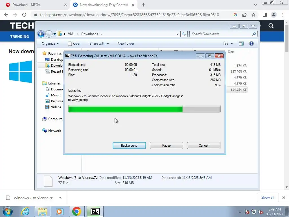Open a new Chrome tab
The height and width of the screenshot is (217, 289).
pyautogui.click(x=144, y=5)
